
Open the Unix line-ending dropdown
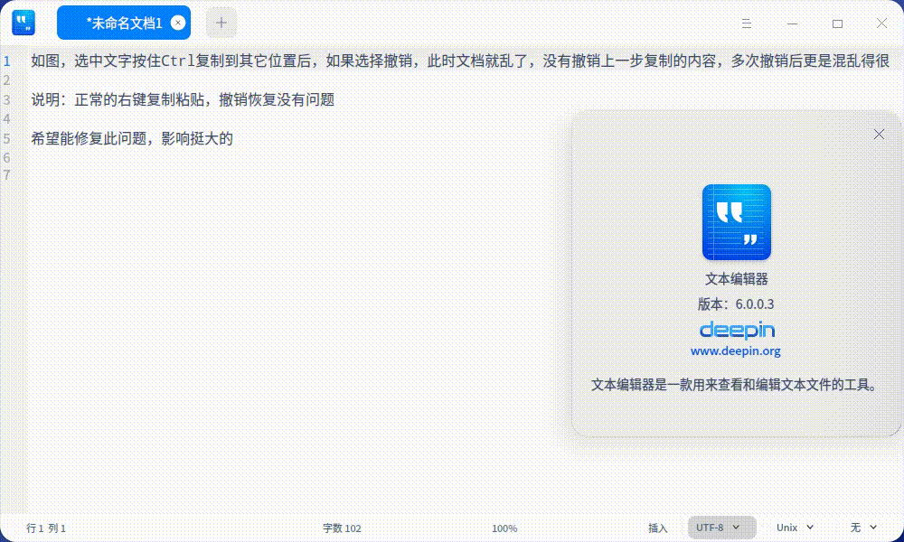(794, 528)
